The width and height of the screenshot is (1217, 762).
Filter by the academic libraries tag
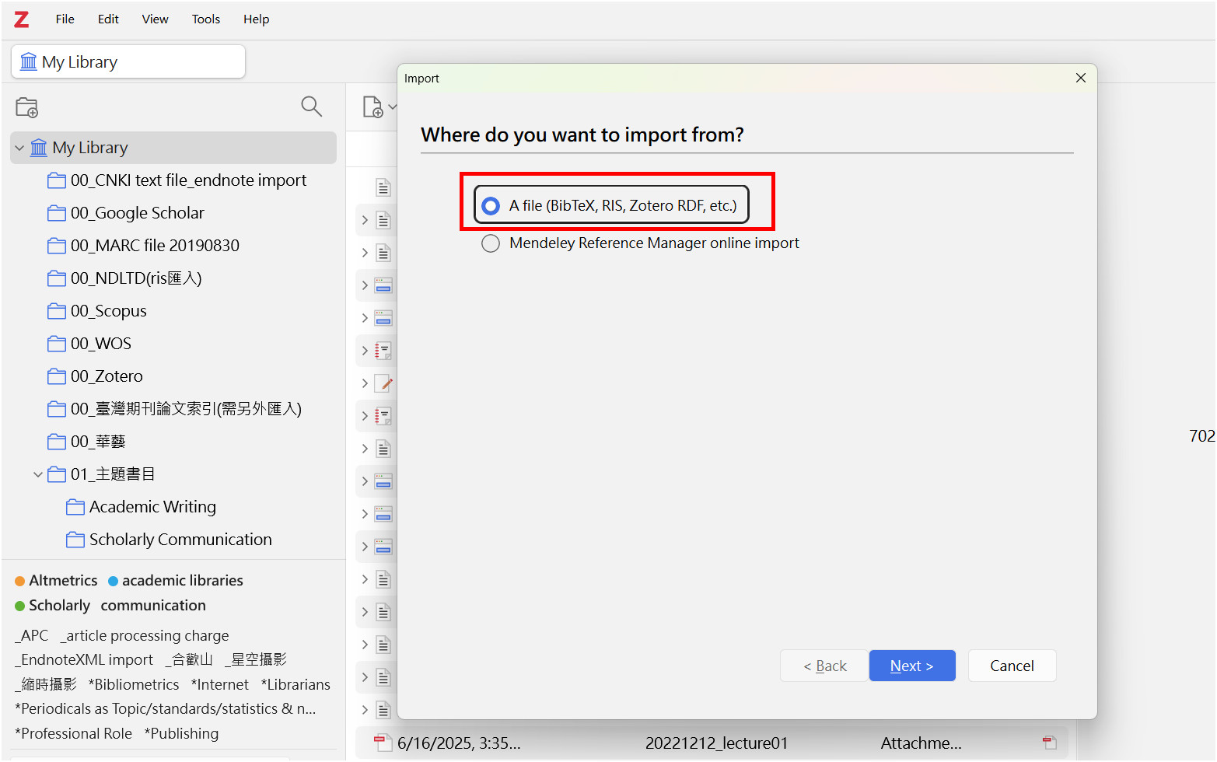pos(183,581)
